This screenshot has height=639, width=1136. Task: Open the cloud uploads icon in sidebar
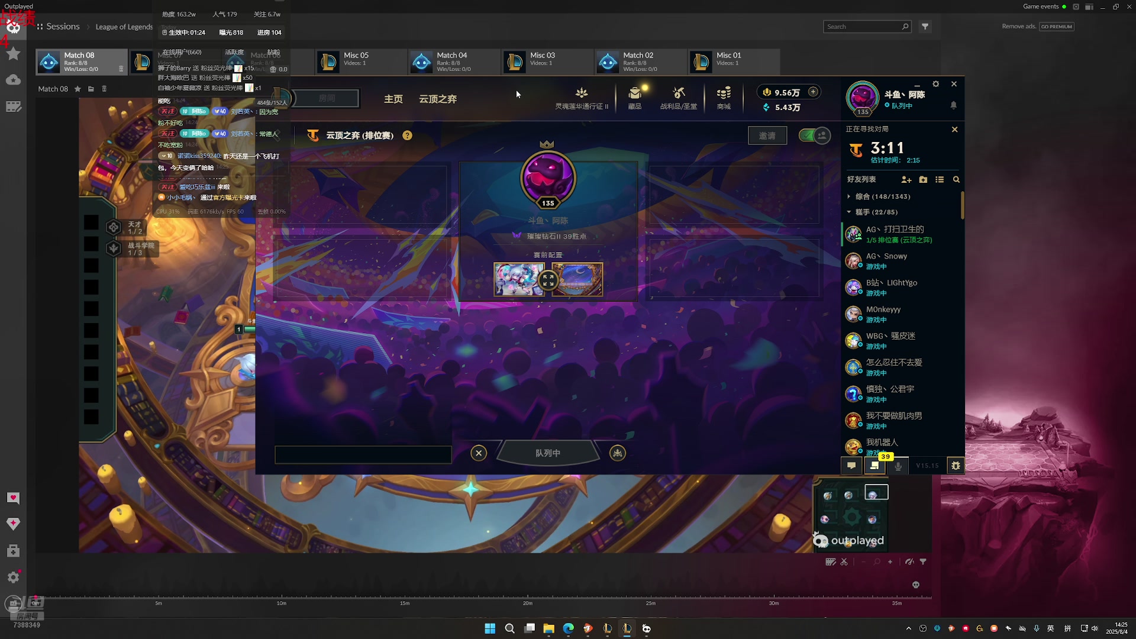click(13, 80)
